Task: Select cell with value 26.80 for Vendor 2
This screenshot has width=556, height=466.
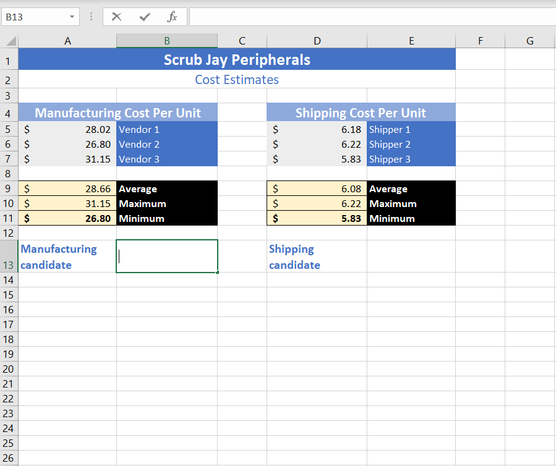Action: [x=67, y=144]
